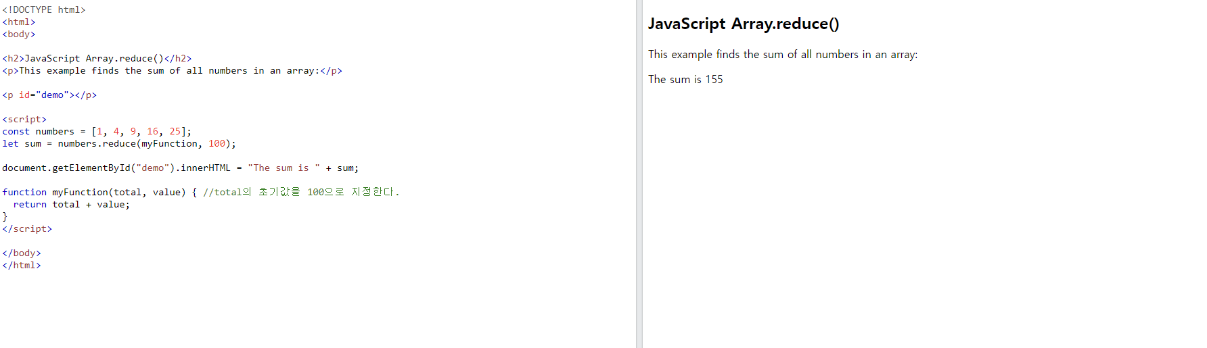Click the h2 JavaScript Array.reduce() code line
The height and width of the screenshot is (348, 1207).
coord(97,58)
